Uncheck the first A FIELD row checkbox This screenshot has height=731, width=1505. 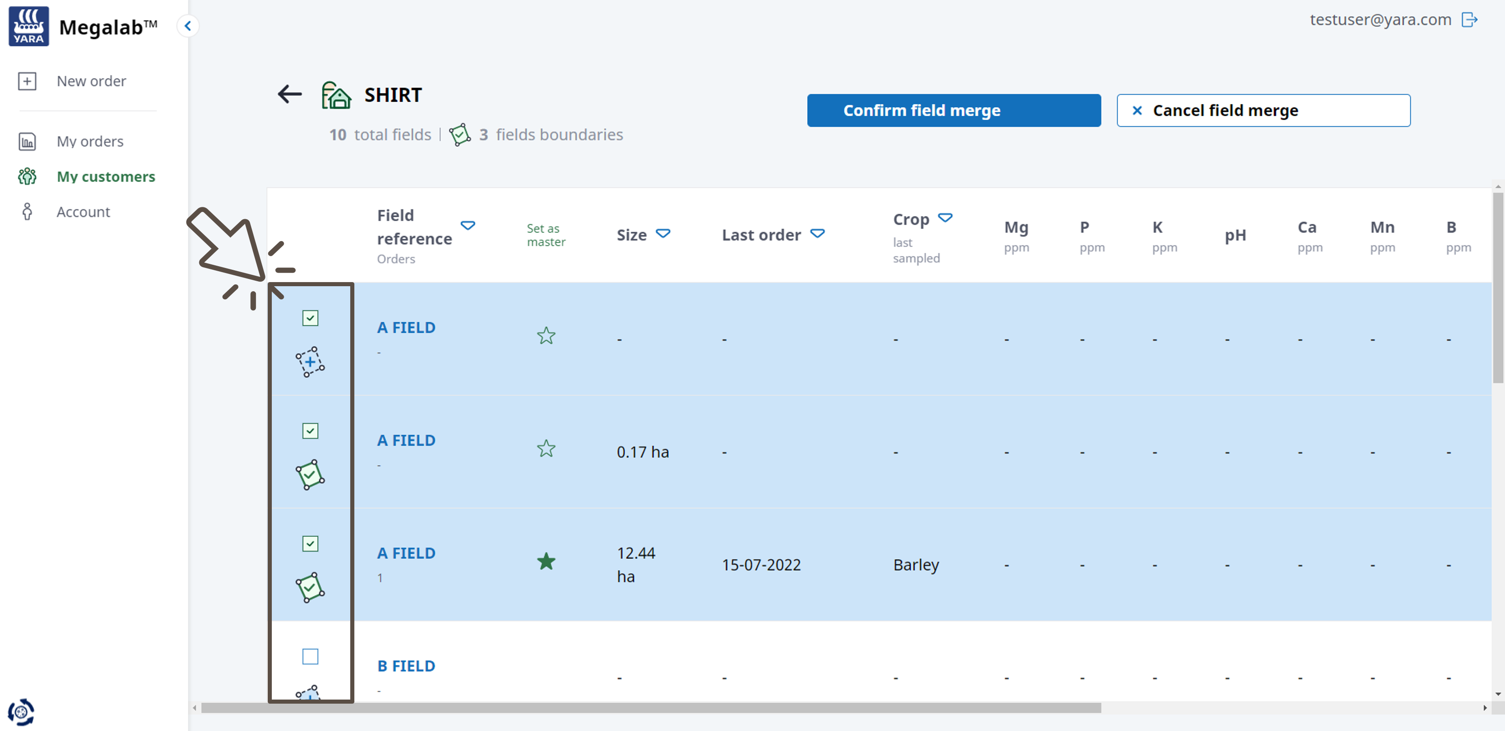tap(310, 318)
